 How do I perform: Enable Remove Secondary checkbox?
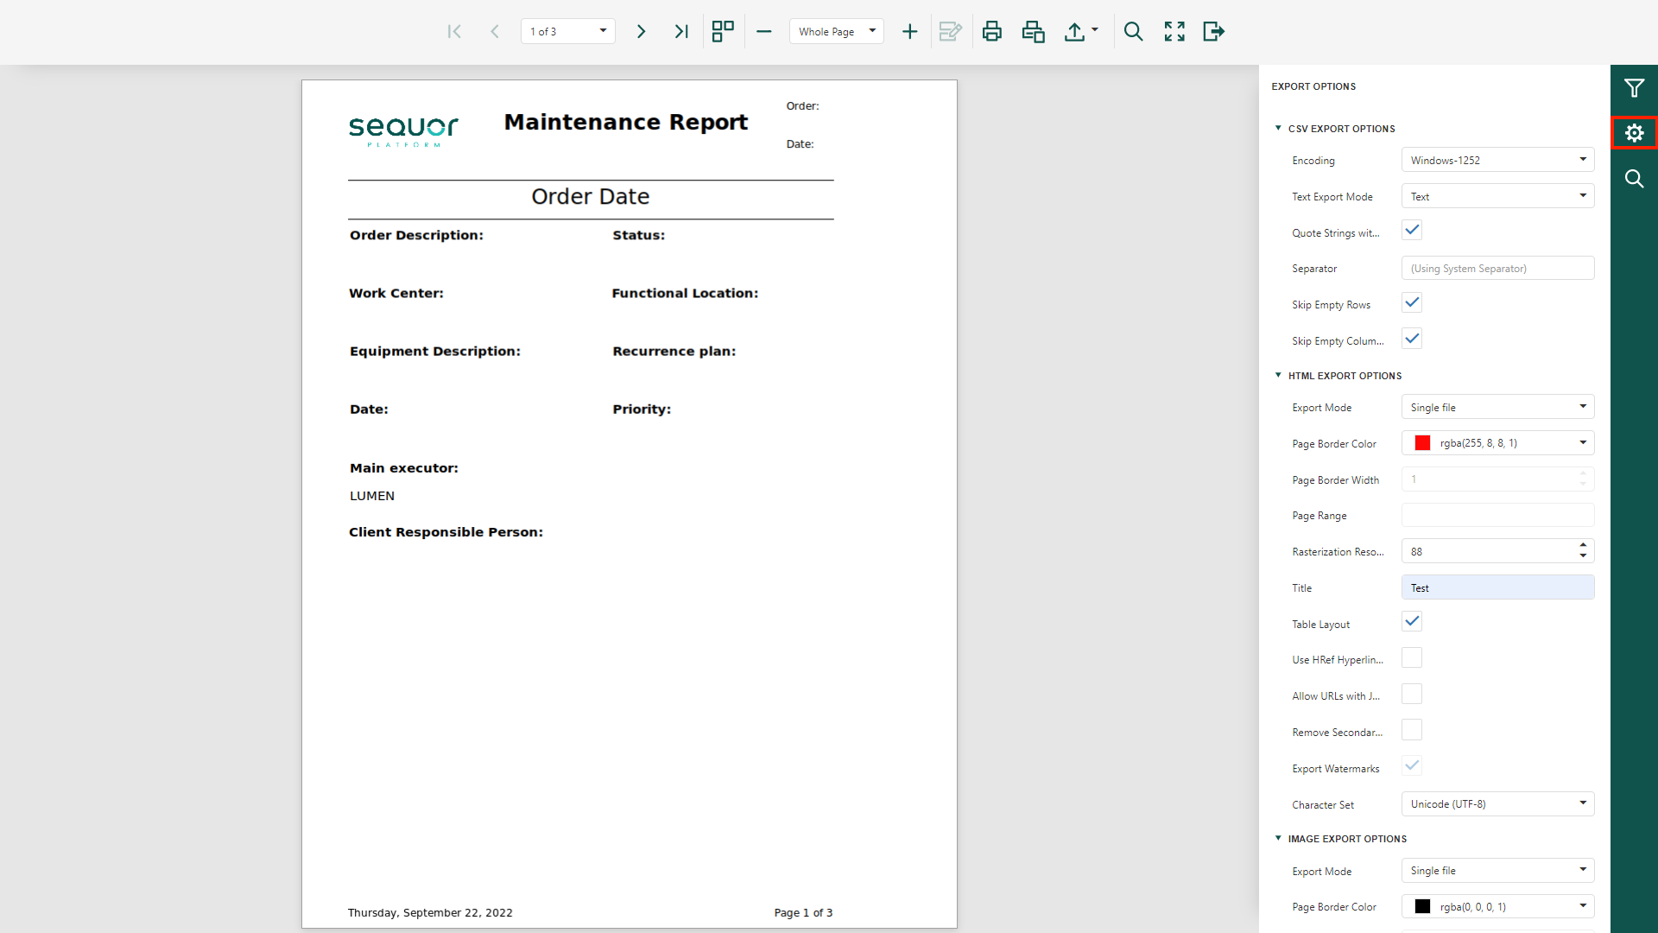[x=1412, y=731]
